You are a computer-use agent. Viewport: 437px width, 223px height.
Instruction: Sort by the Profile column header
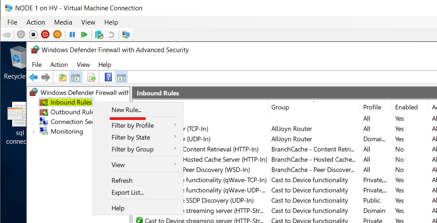click(376, 107)
